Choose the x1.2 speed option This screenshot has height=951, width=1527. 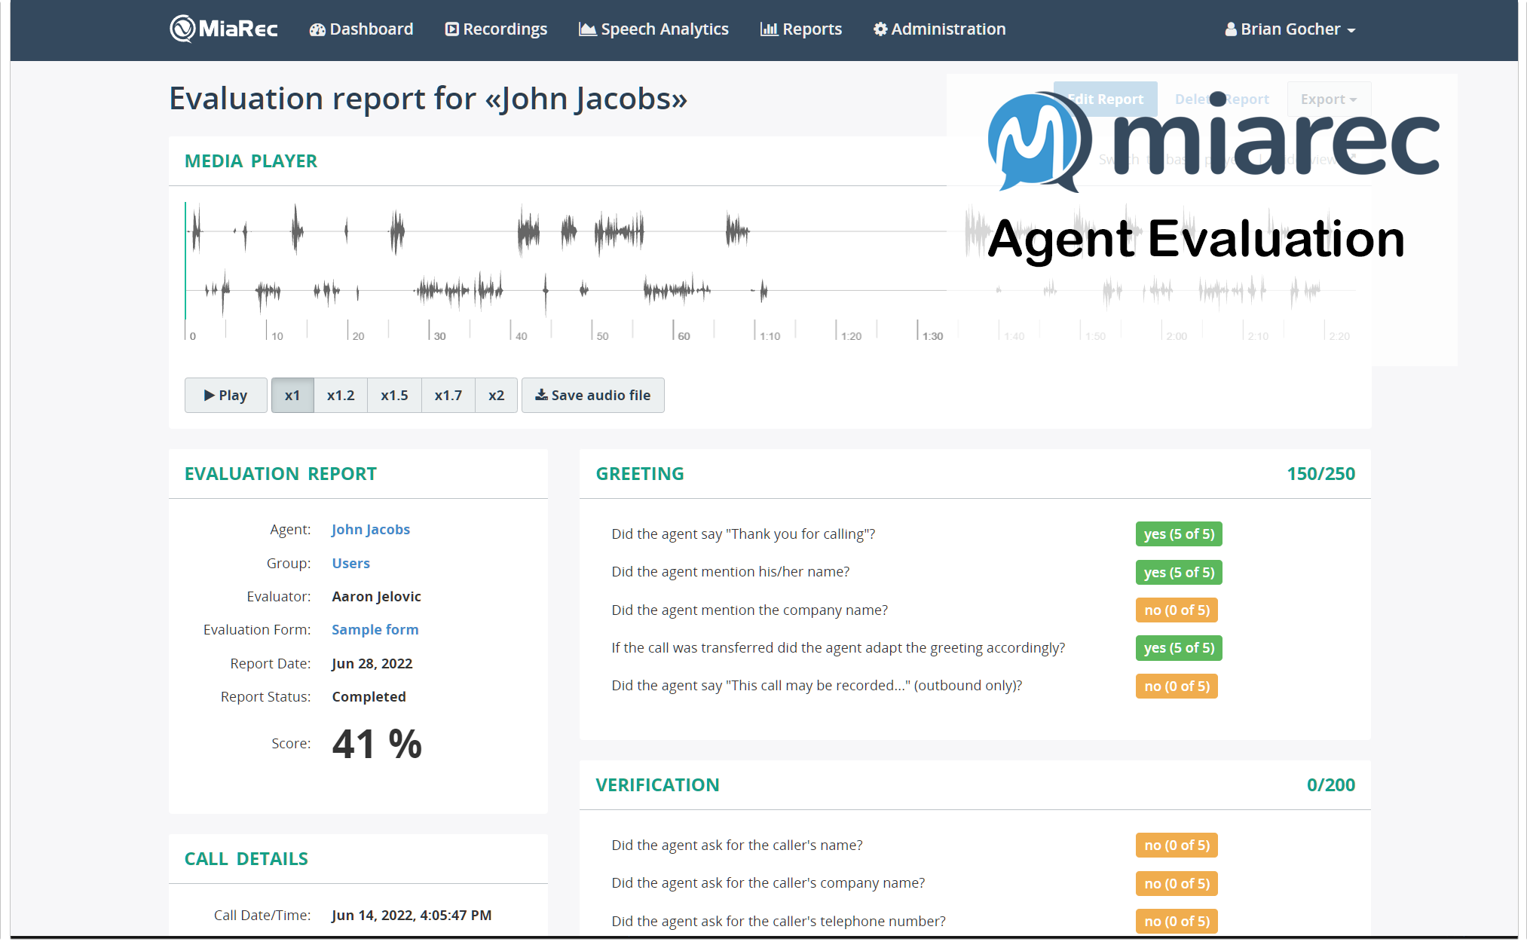341,395
